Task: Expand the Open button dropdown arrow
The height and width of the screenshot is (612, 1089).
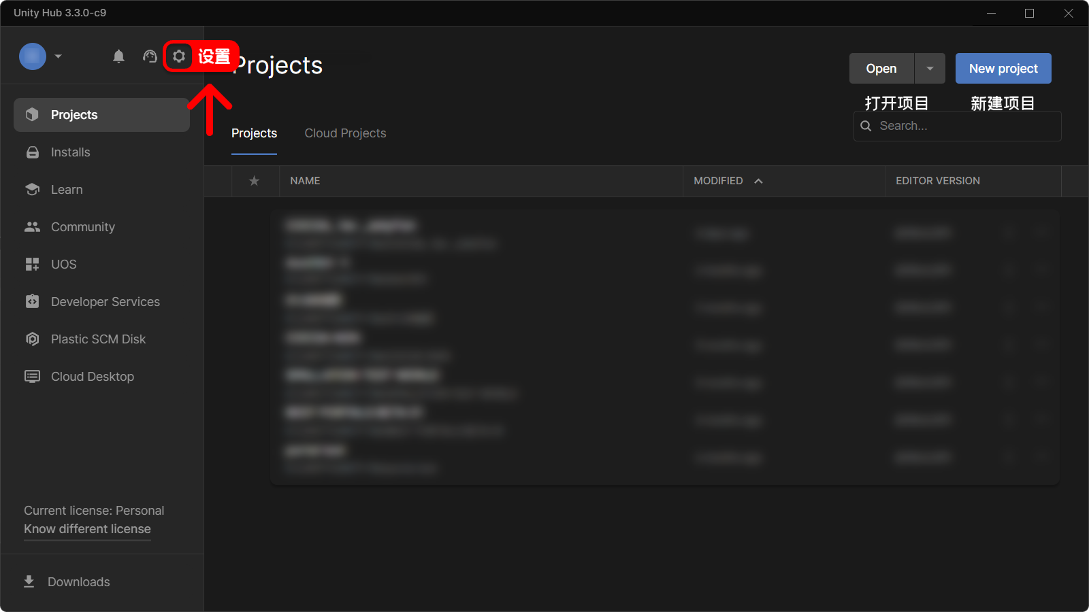Action: pos(930,69)
